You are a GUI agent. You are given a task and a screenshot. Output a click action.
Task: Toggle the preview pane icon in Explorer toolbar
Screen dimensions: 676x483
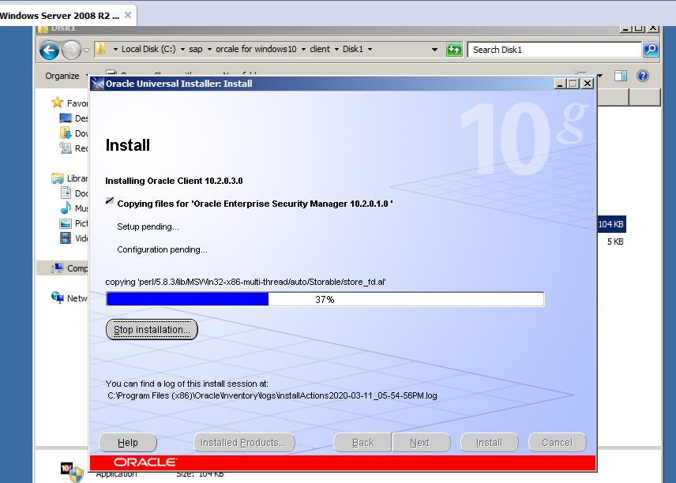tap(621, 76)
